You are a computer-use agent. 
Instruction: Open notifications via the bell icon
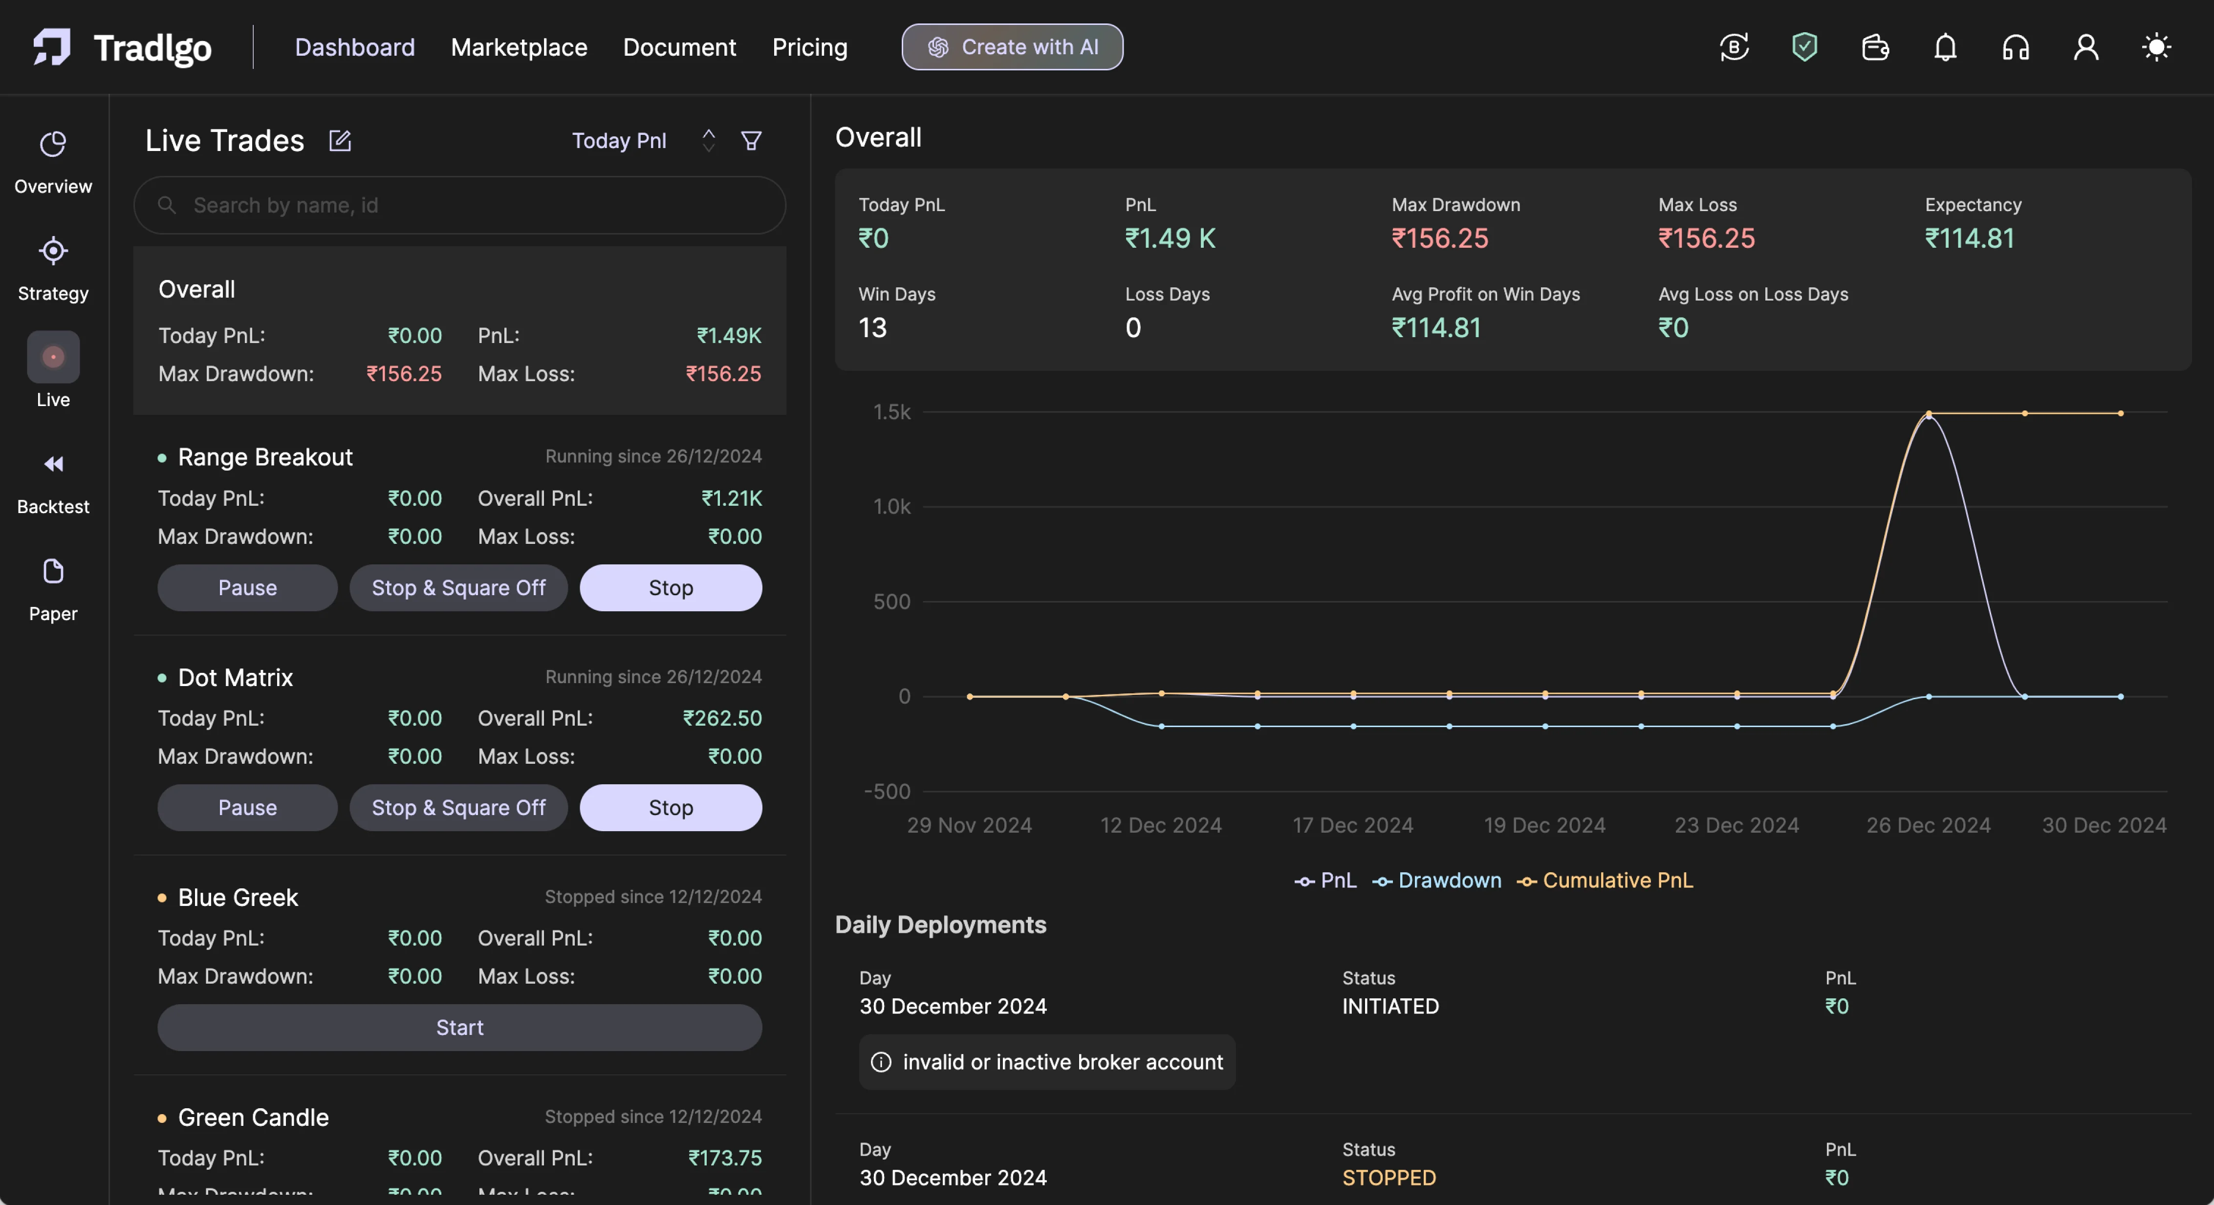[1944, 47]
